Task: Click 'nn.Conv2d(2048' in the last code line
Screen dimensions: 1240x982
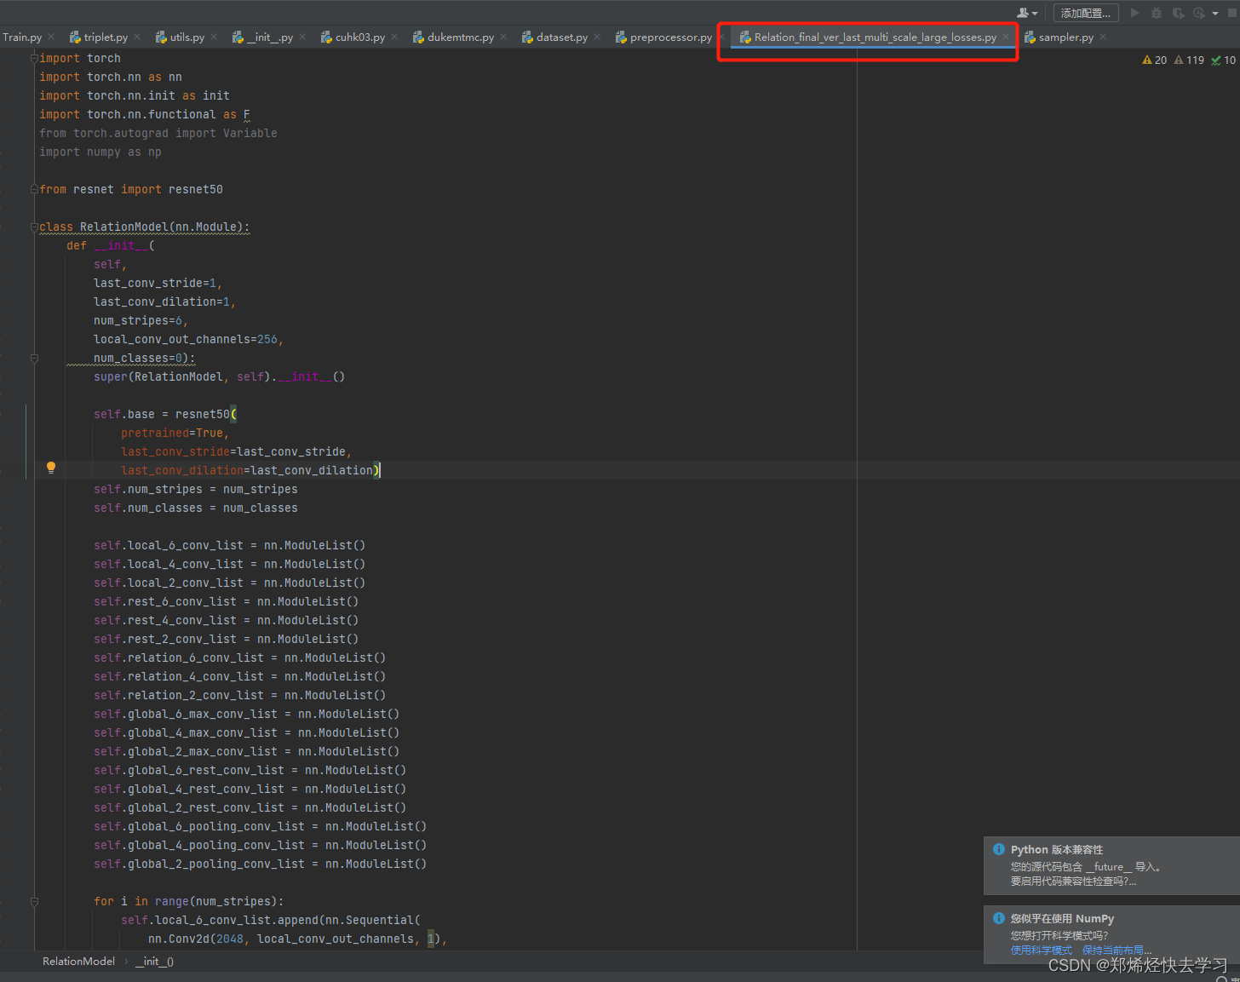Action: [x=196, y=939]
